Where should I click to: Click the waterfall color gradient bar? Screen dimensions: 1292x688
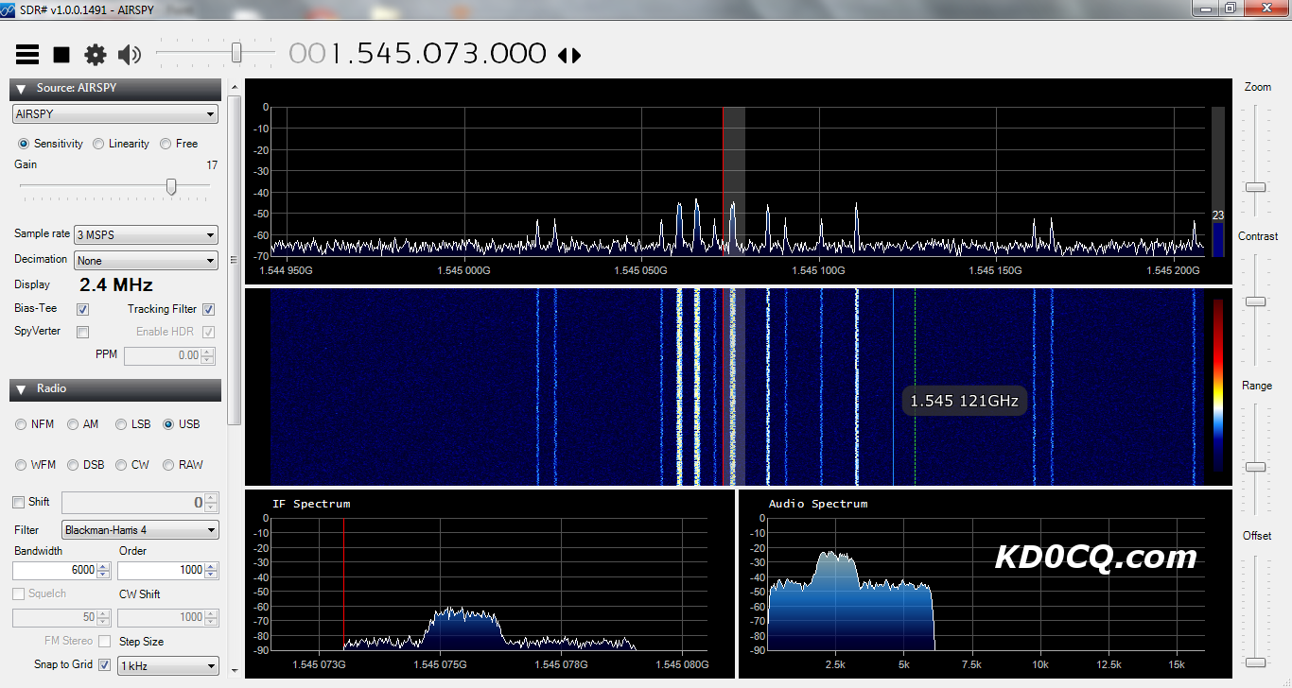(1218, 385)
